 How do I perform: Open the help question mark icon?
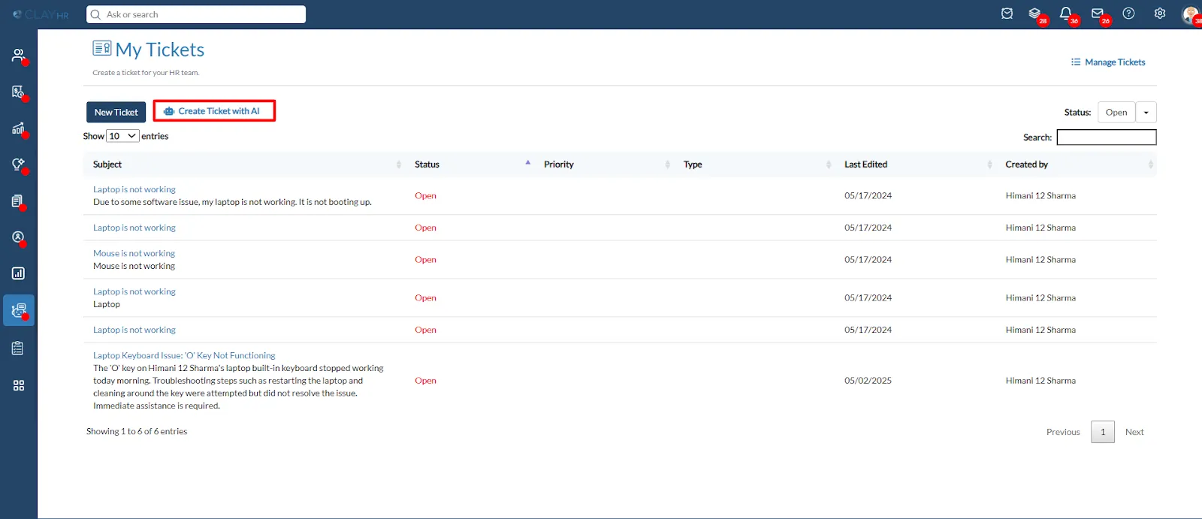point(1128,14)
